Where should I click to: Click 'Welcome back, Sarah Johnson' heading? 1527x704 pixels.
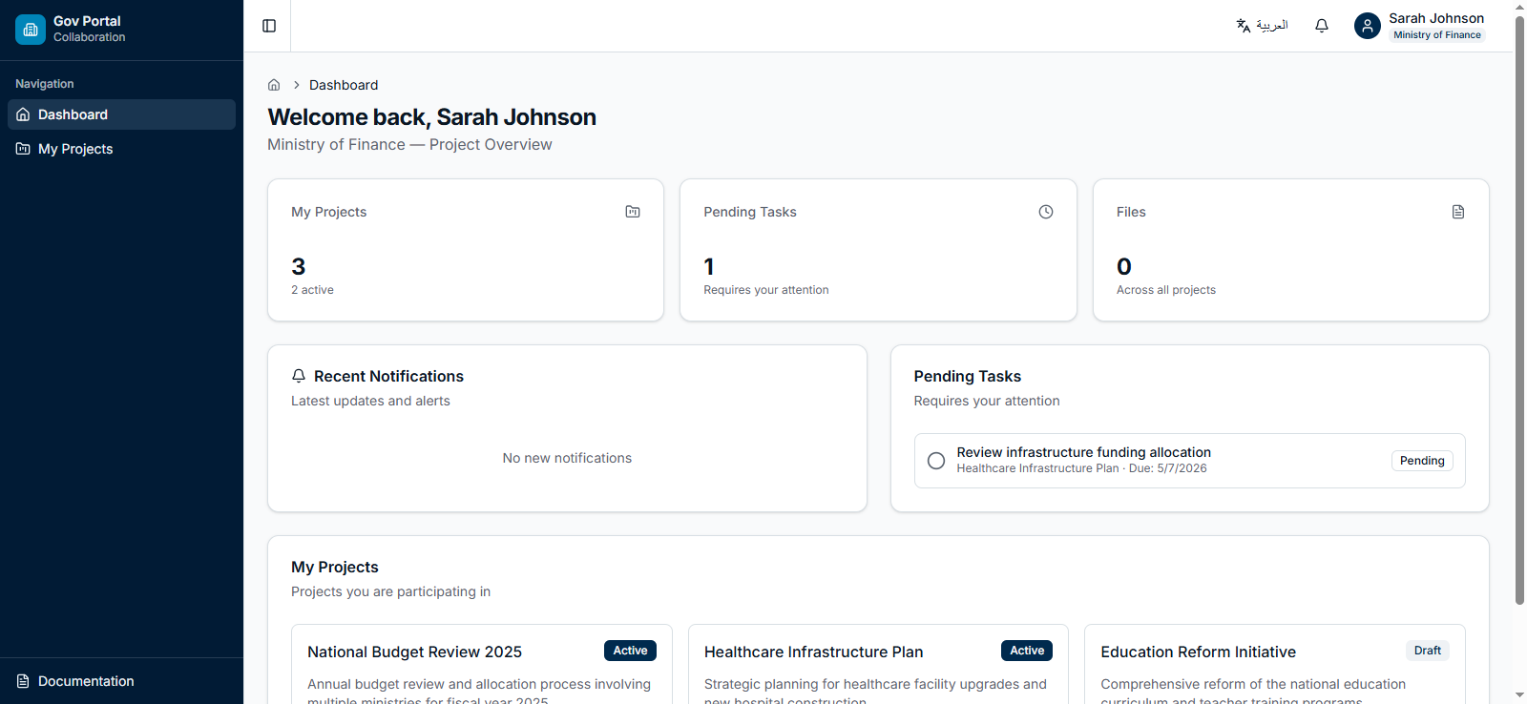coord(431,117)
